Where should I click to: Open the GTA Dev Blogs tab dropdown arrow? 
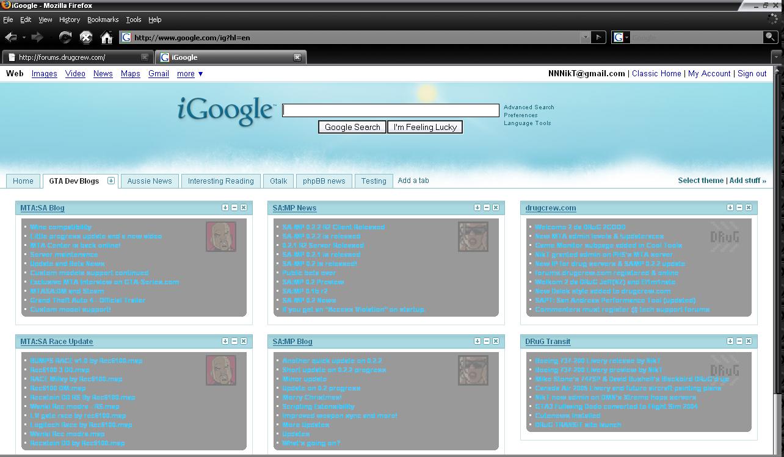111,181
